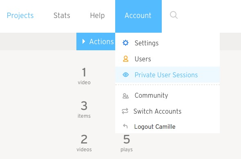
Task: Click the gray Community people icon
Action: [125, 96]
